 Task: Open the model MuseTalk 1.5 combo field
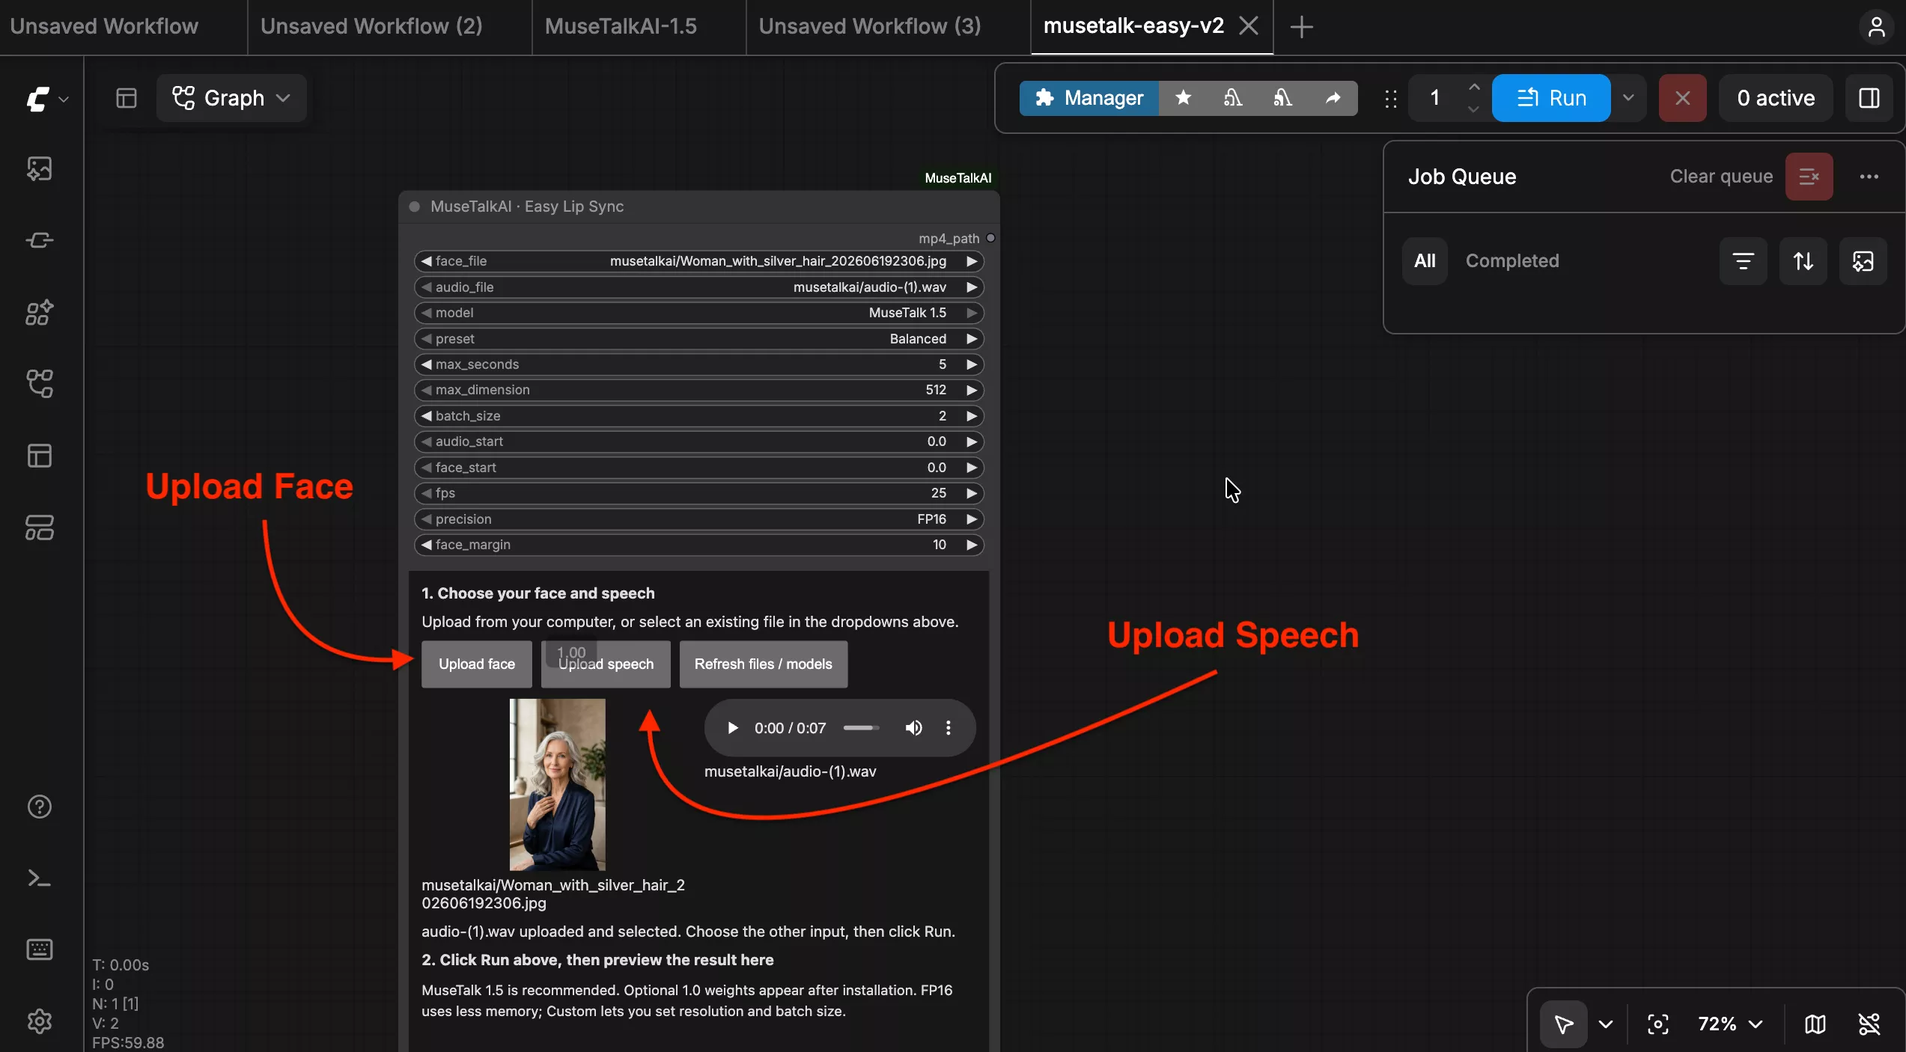pos(698,313)
